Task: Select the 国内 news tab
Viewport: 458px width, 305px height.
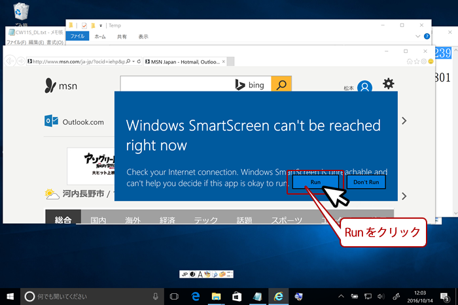Action: [x=98, y=219]
